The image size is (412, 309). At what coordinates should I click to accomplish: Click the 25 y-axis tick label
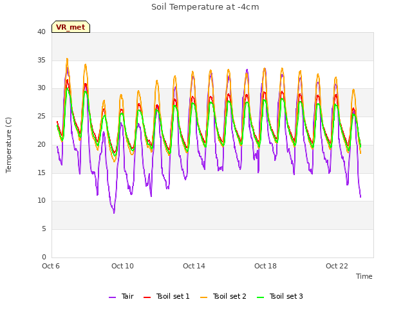tap(41, 116)
